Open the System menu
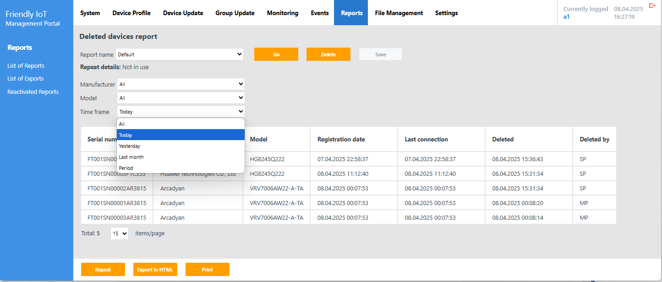The height and width of the screenshot is (282, 662). [x=90, y=13]
